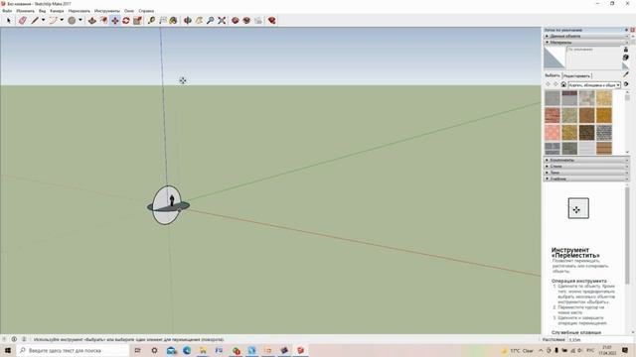Screen dimensions: 636x357
Task: Open materials Details arrow menu
Action: pos(626,84)
